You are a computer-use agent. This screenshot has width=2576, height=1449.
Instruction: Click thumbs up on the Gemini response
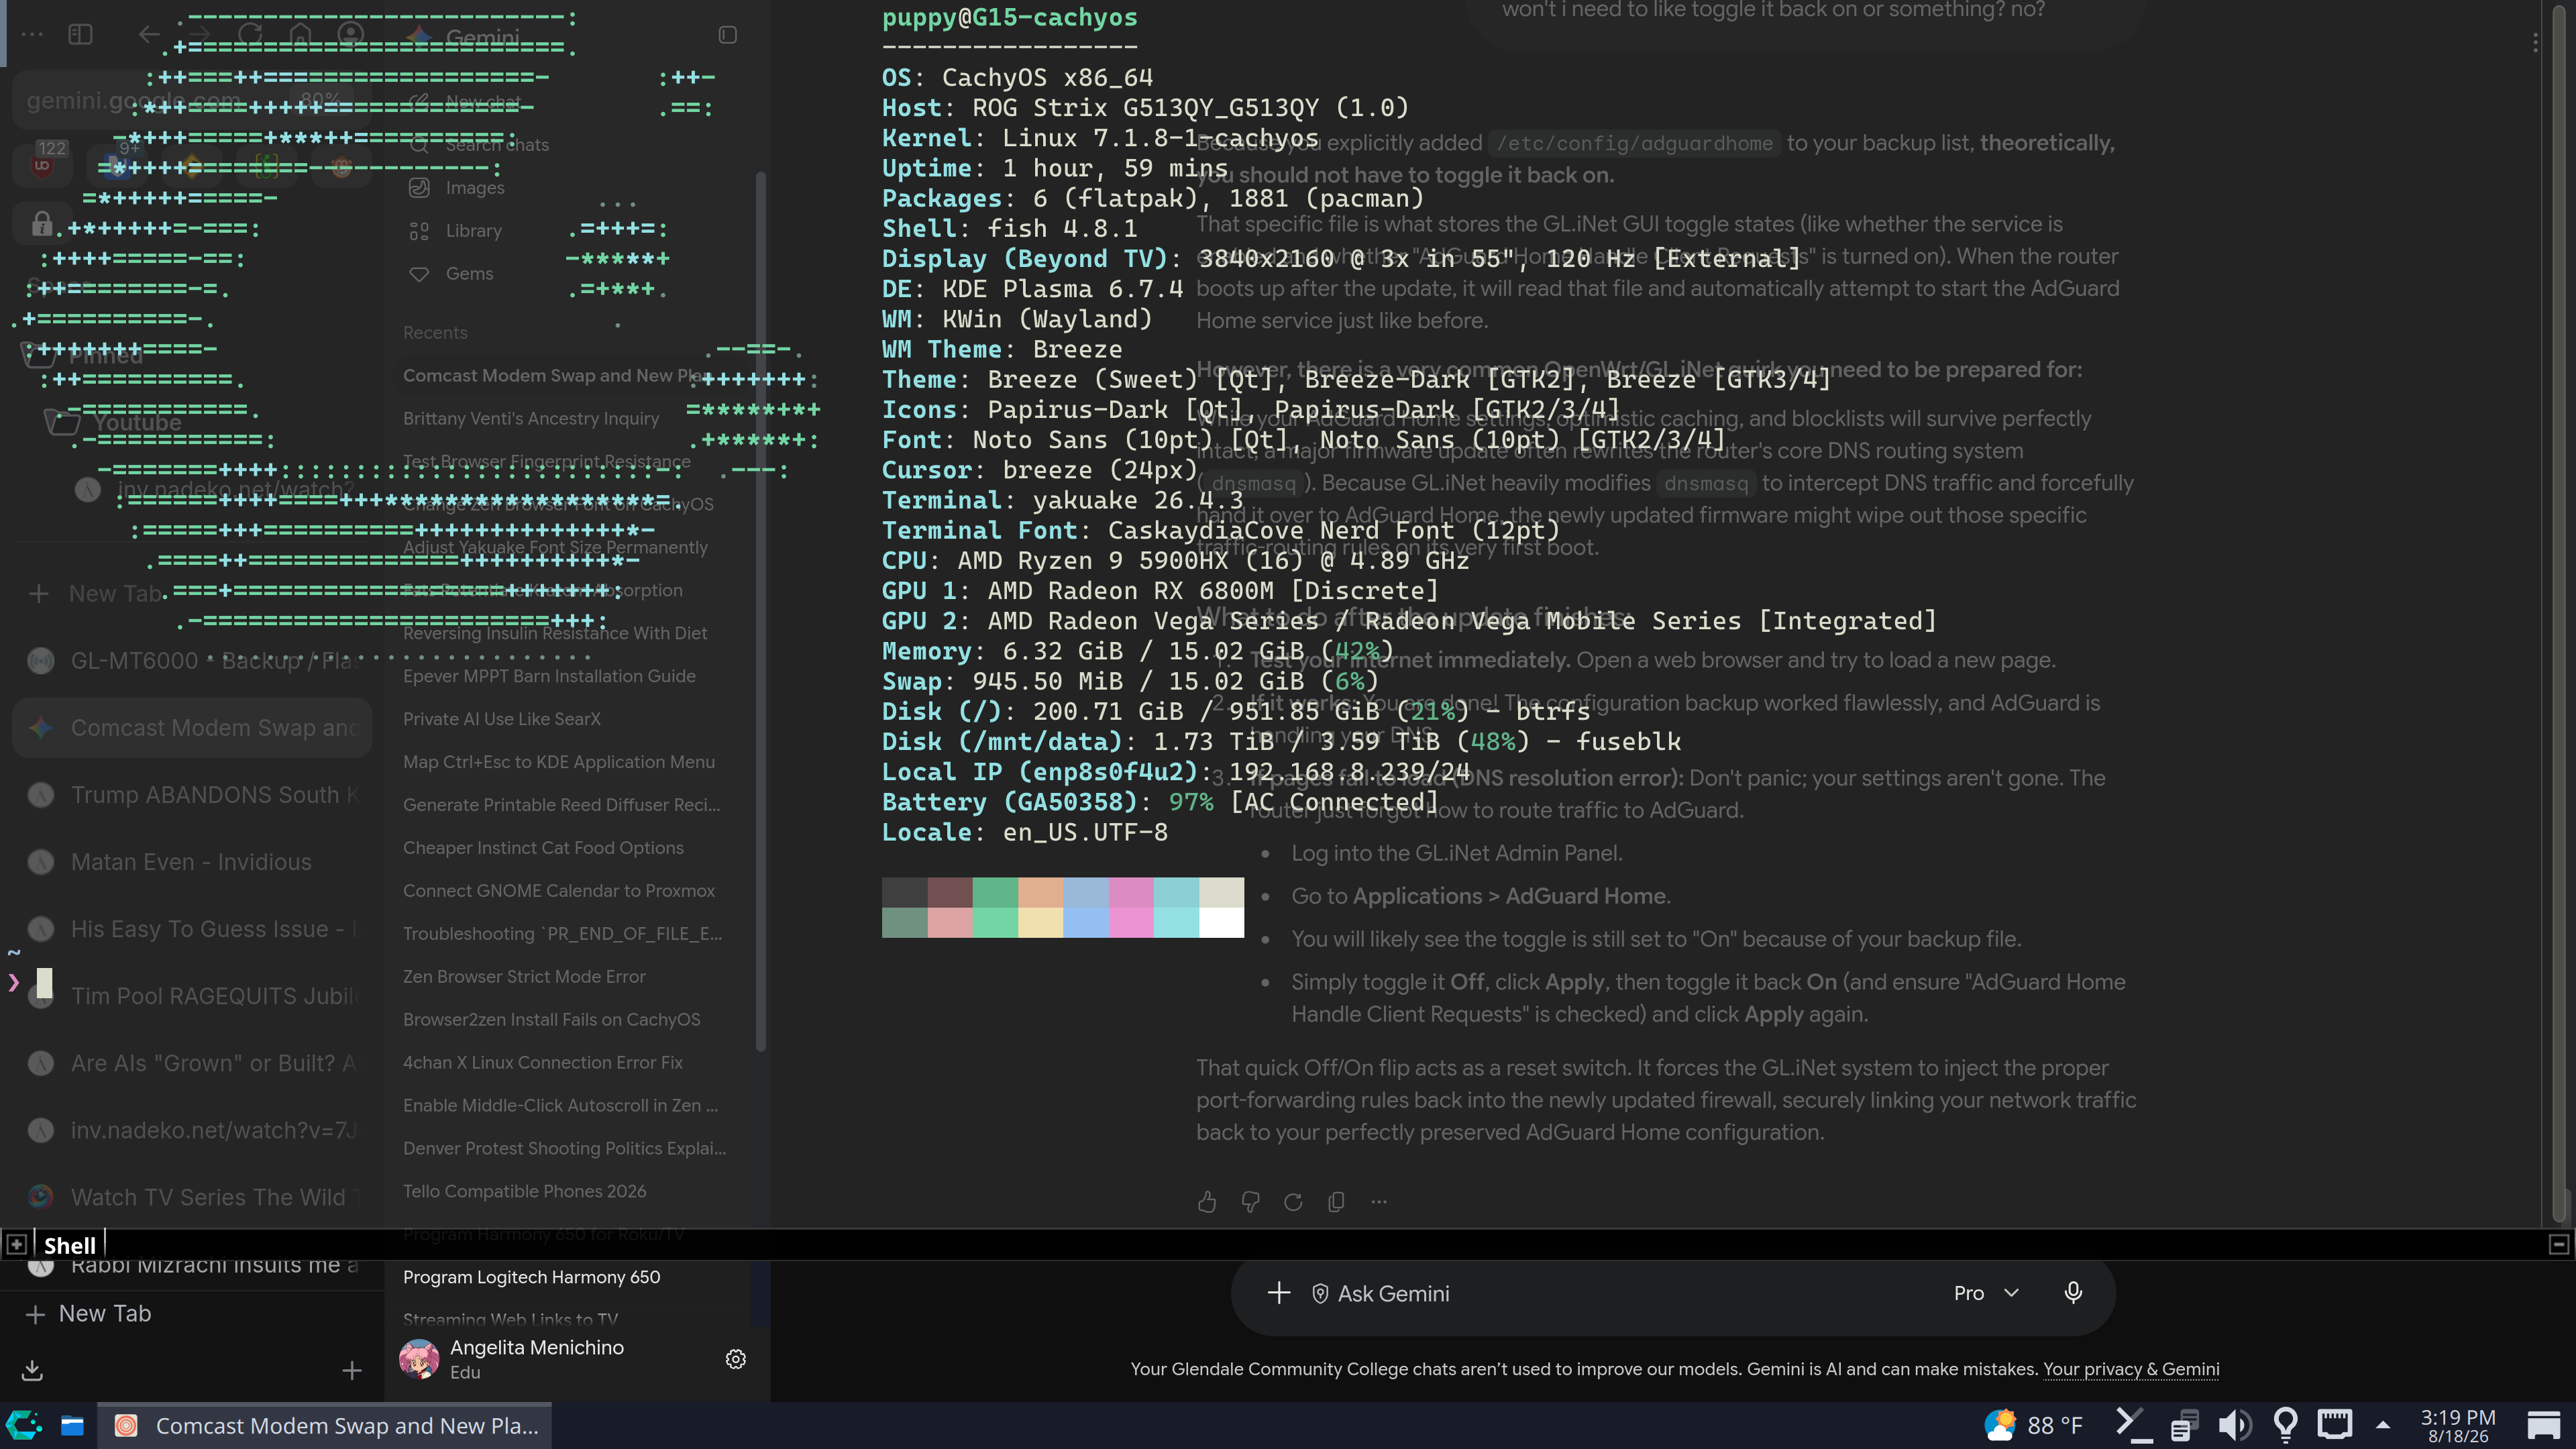[x=1207, y=1201]
